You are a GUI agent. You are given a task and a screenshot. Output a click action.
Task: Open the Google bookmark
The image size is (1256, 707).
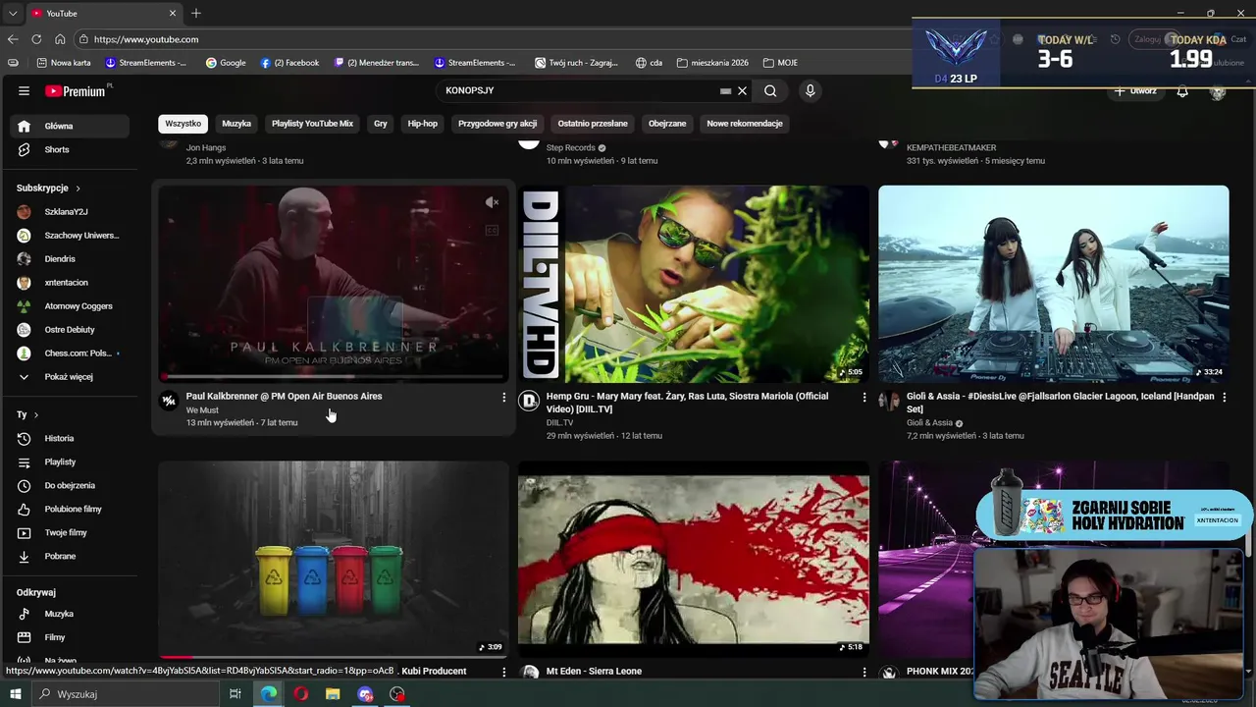(x=226, y=63)
